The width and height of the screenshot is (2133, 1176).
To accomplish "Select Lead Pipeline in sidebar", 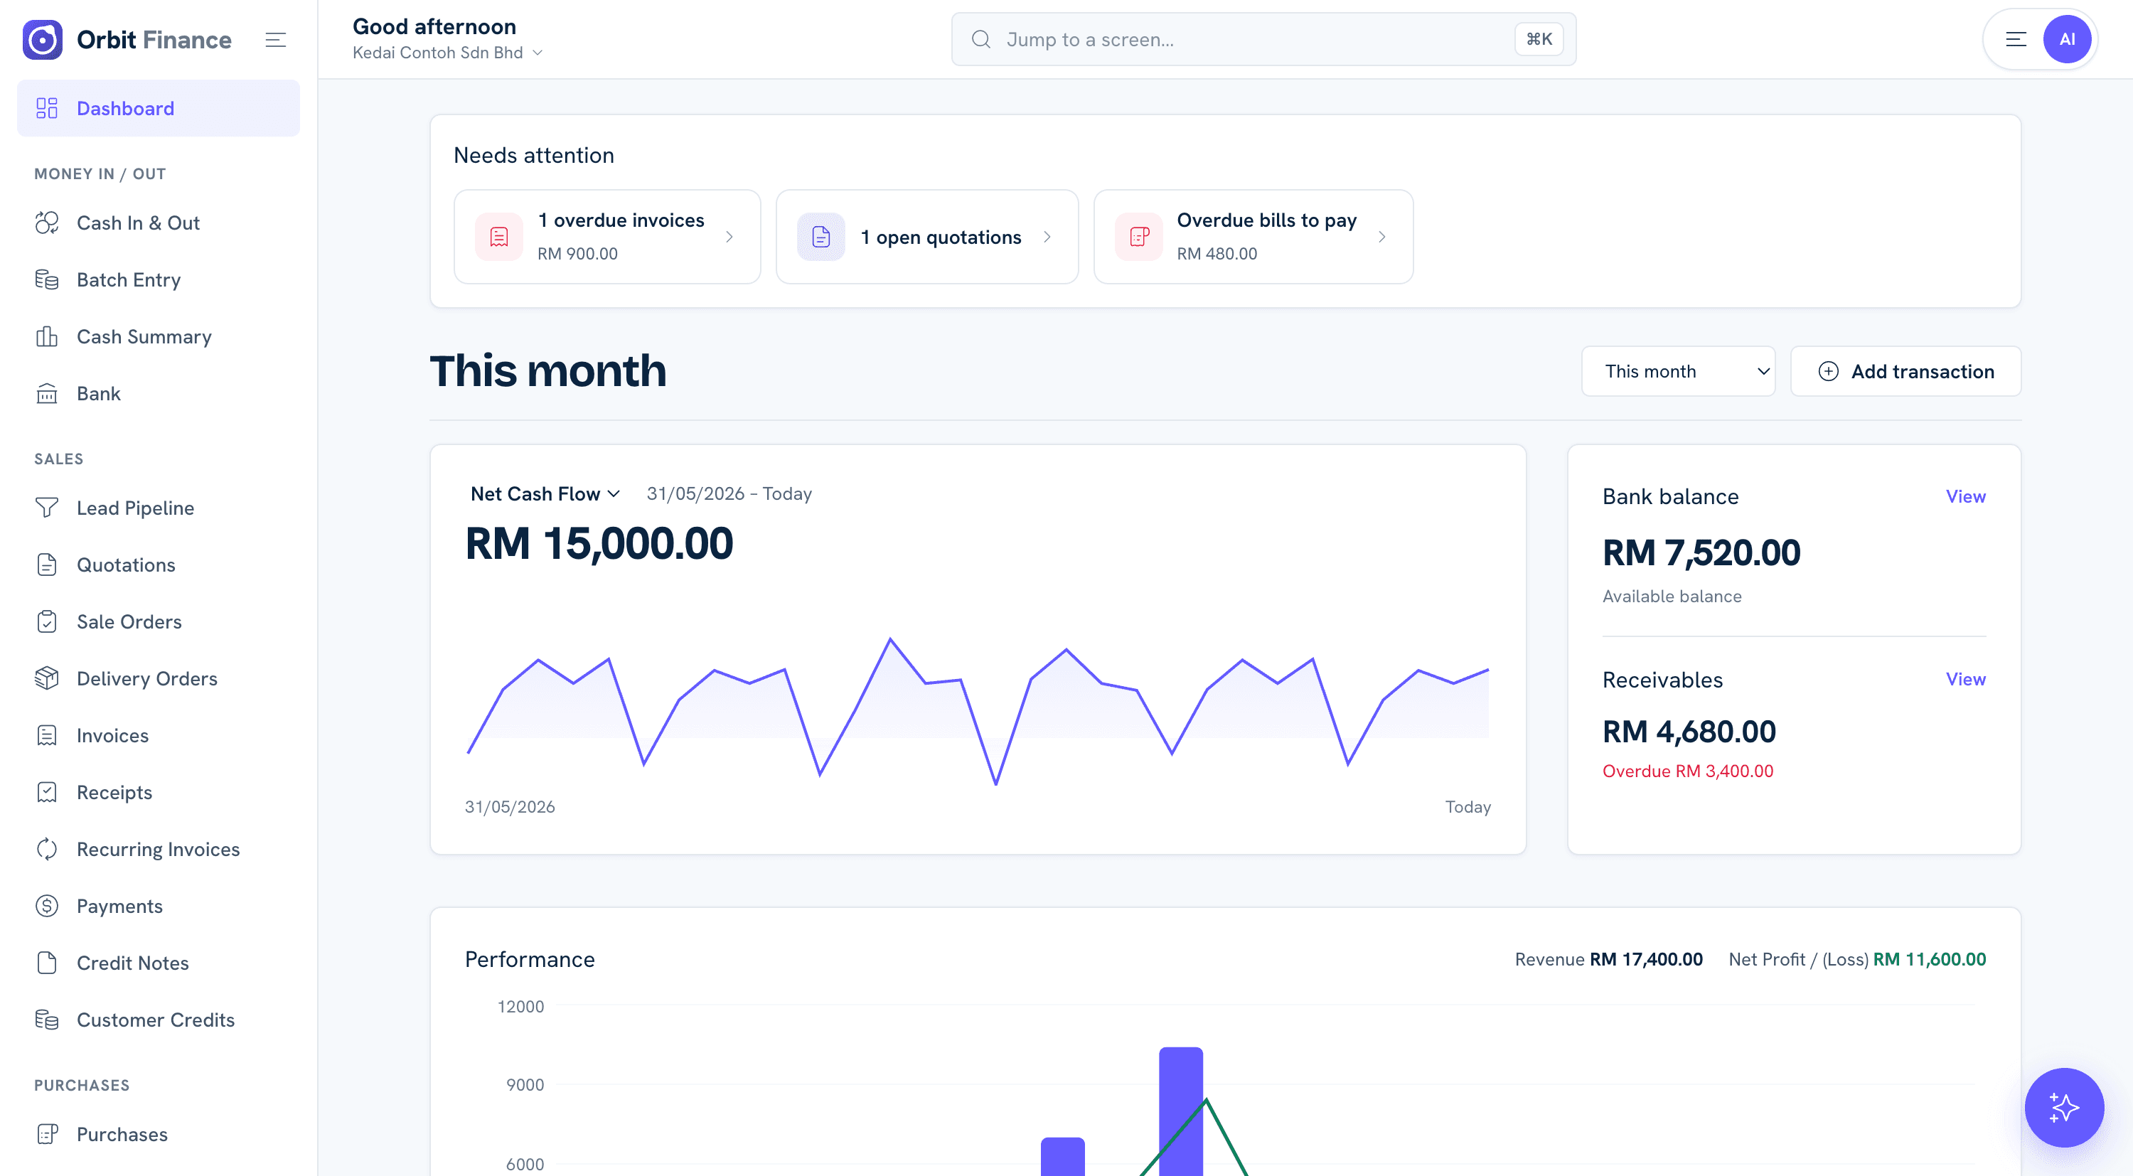I will click(158, 508).
